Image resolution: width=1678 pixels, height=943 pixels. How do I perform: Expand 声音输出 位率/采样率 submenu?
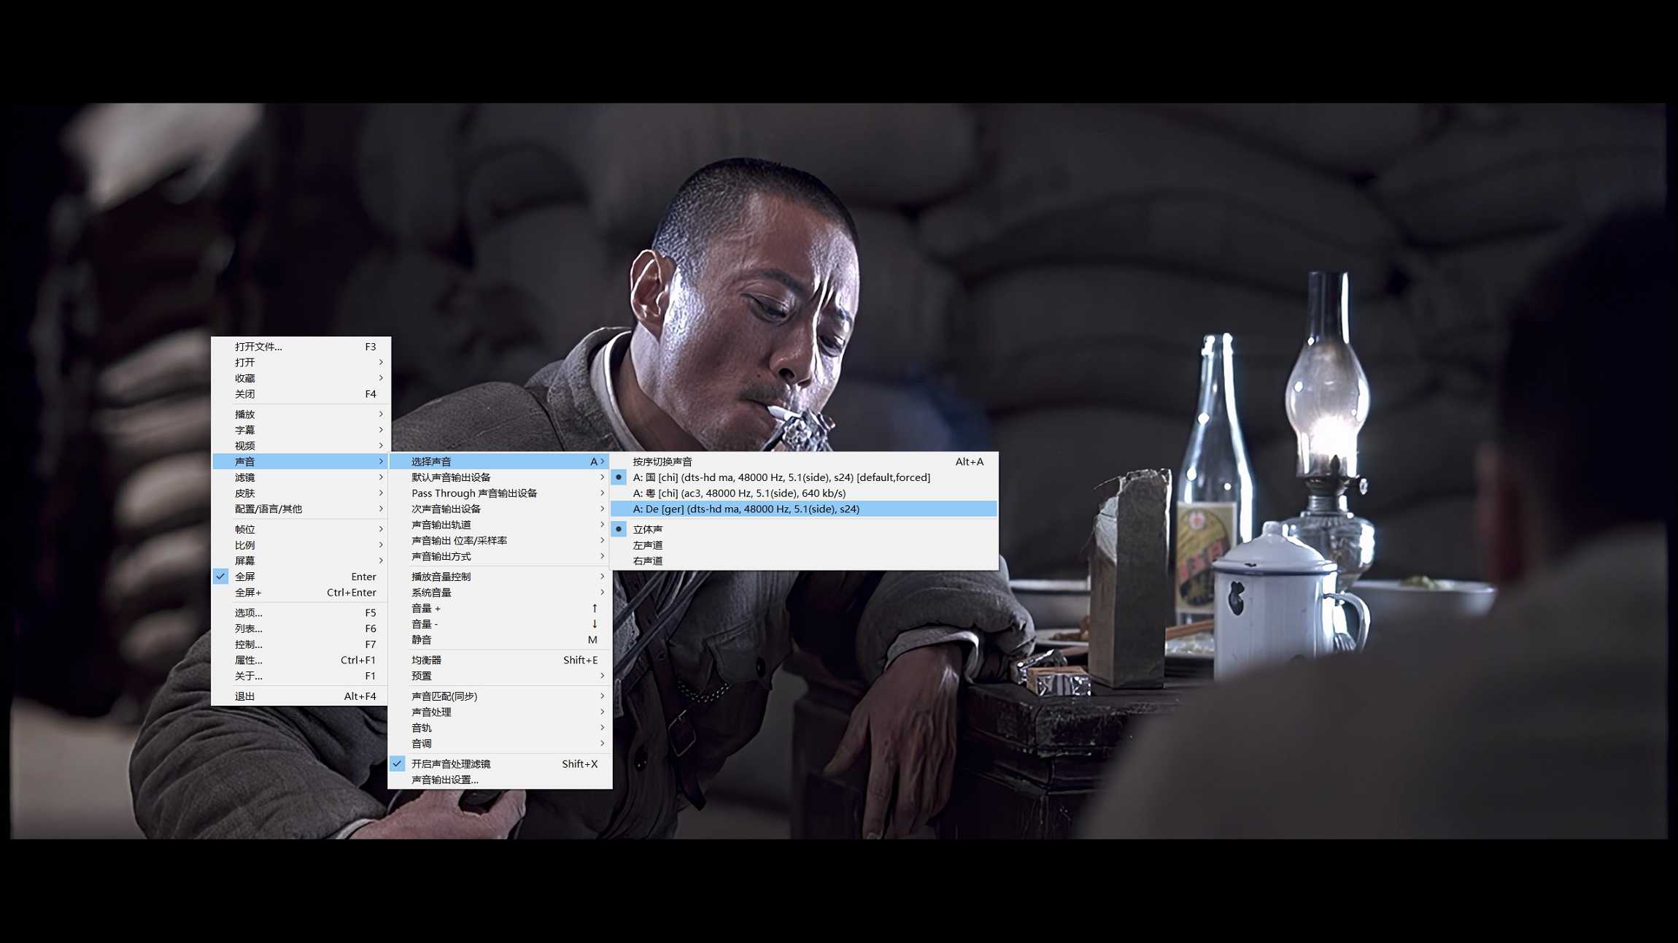500,540
